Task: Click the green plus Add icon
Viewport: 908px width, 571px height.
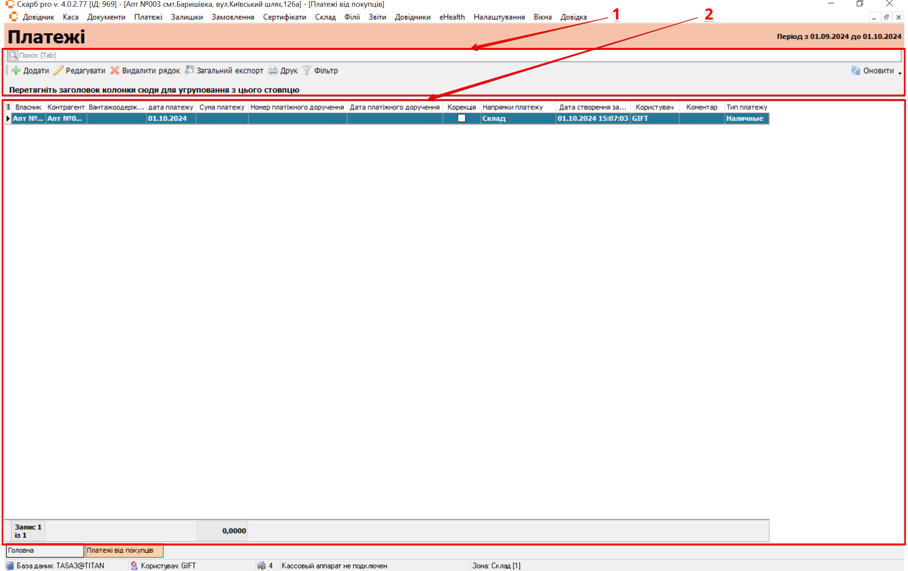Action: [x=16, y=70]
